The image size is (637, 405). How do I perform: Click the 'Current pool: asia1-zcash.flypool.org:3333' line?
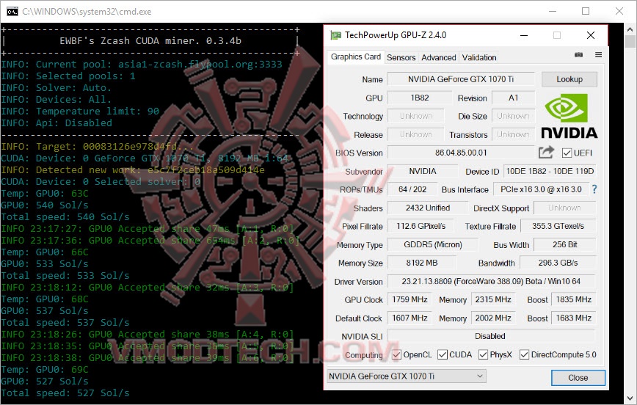point(142,64)
